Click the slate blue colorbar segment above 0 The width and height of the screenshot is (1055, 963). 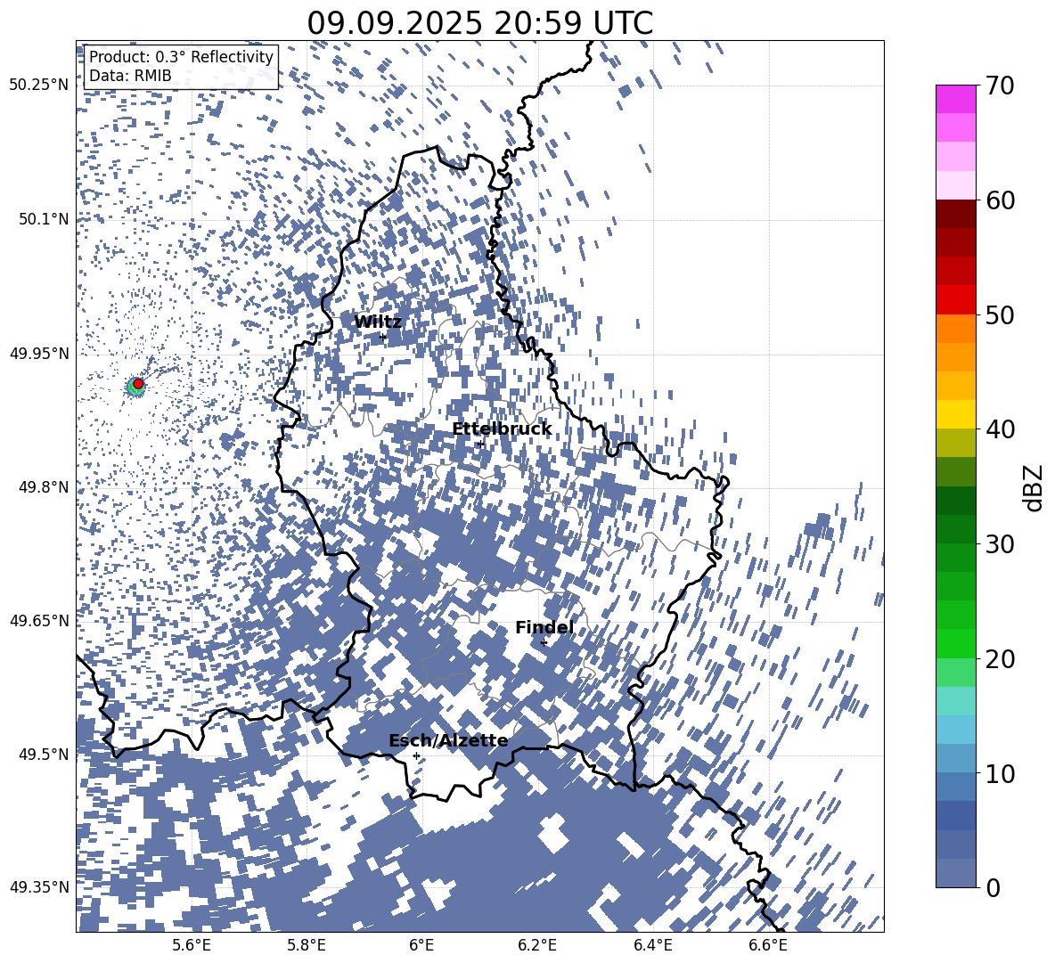click(x=955, y=874)
